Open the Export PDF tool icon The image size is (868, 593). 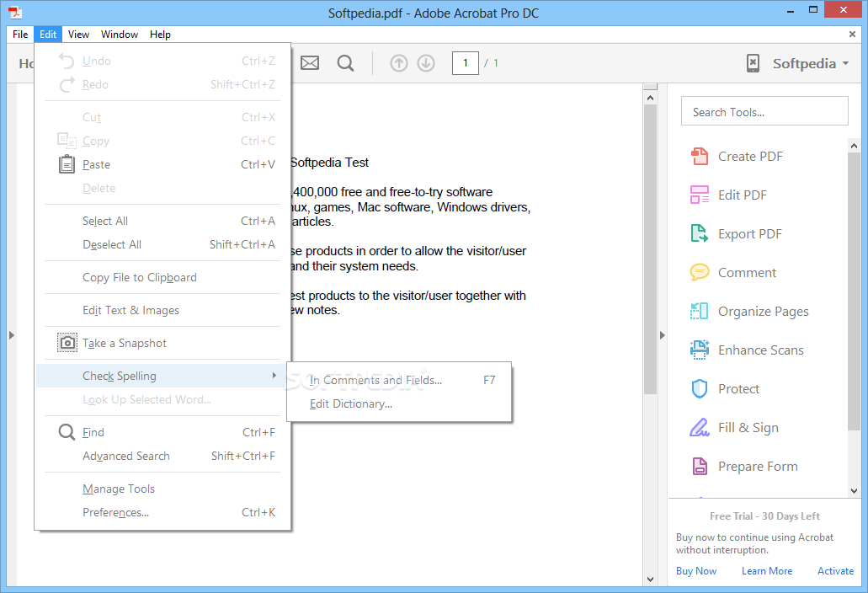click(699, 233)
